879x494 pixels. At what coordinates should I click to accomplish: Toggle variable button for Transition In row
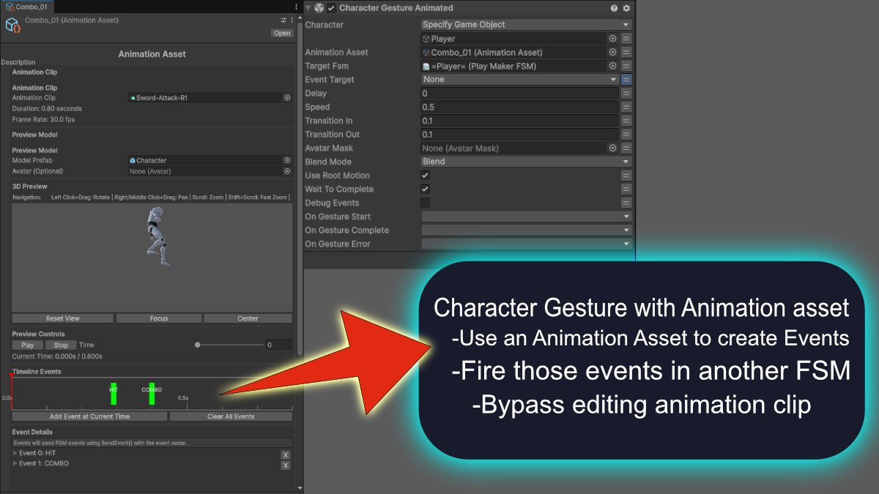click(626, 121)
